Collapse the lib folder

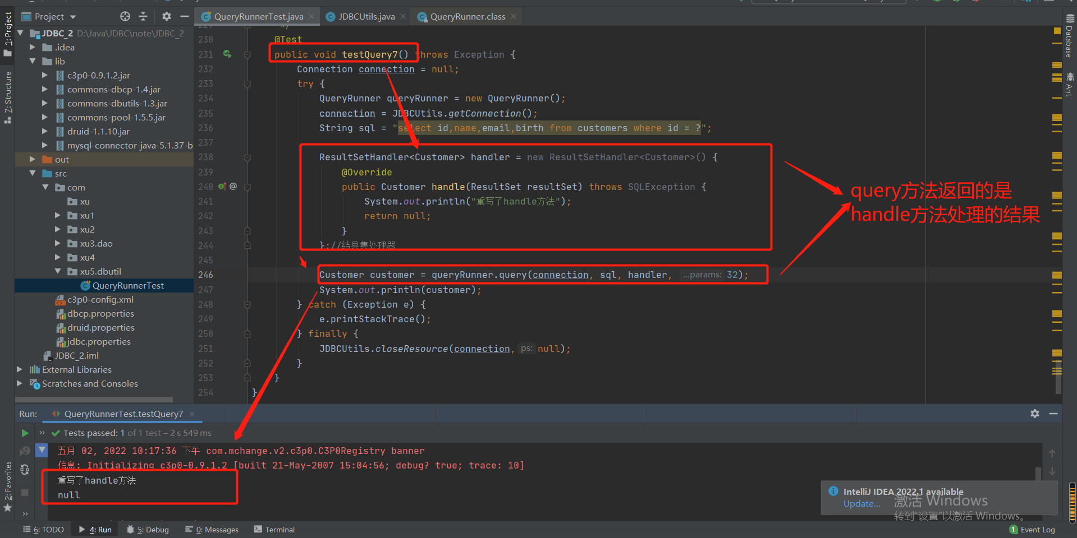tap(32, 61)
